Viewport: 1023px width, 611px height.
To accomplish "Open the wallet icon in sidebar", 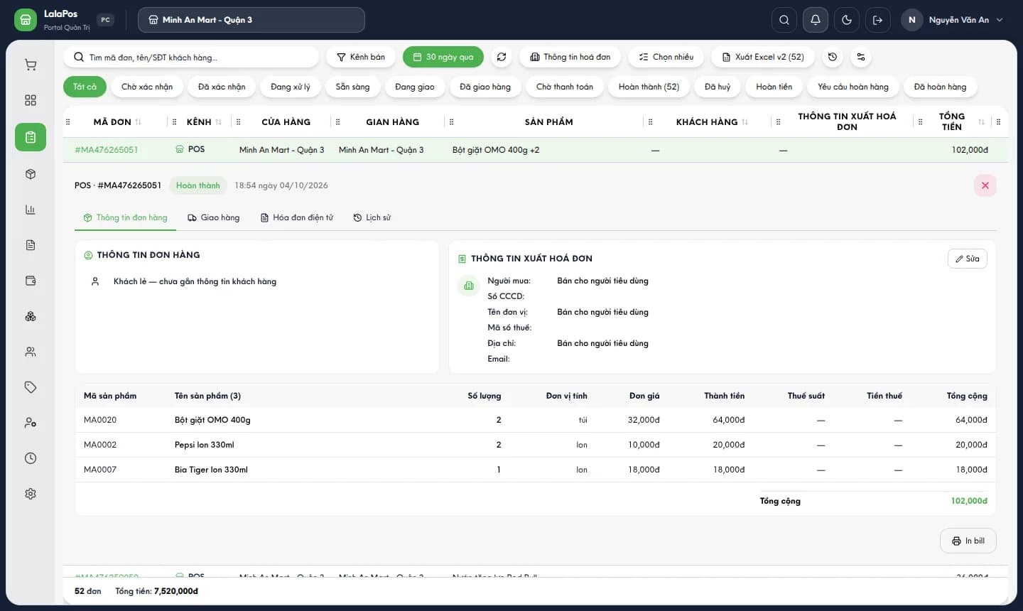I will point(31,281).
